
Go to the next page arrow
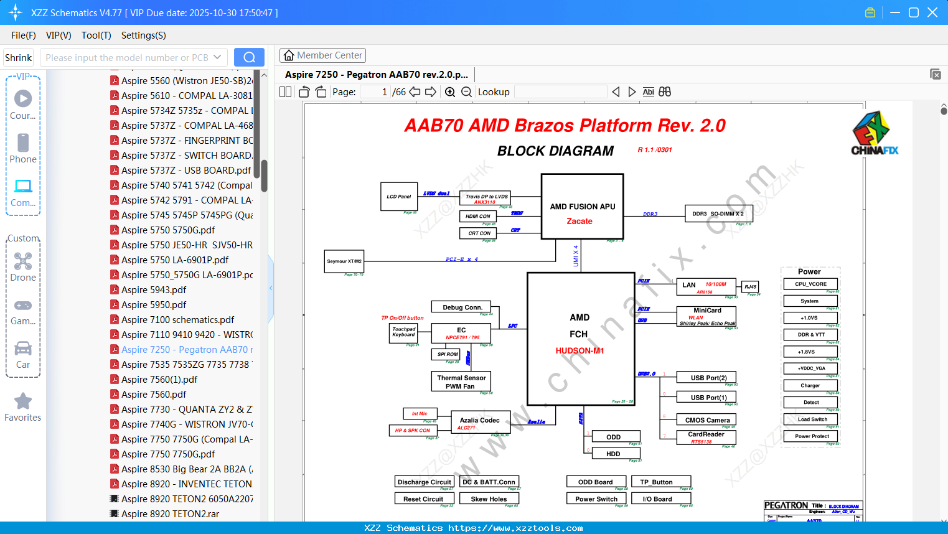click(x=431, y=92)
